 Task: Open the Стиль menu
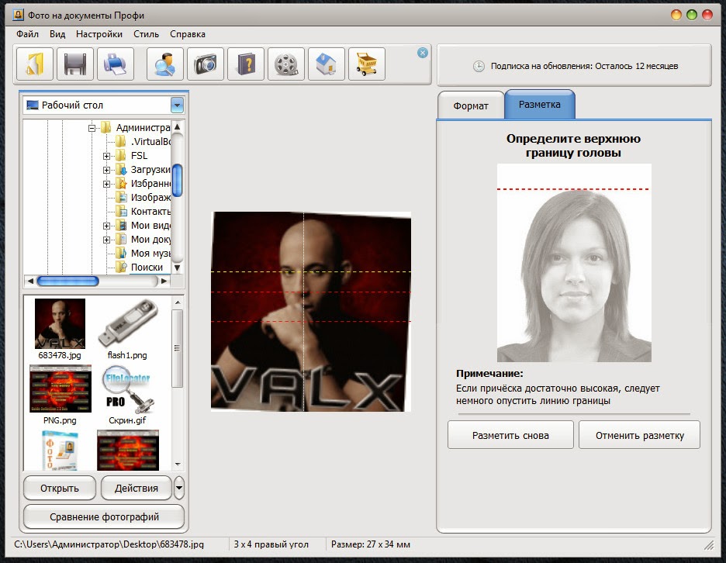click(x=147, y=34)
